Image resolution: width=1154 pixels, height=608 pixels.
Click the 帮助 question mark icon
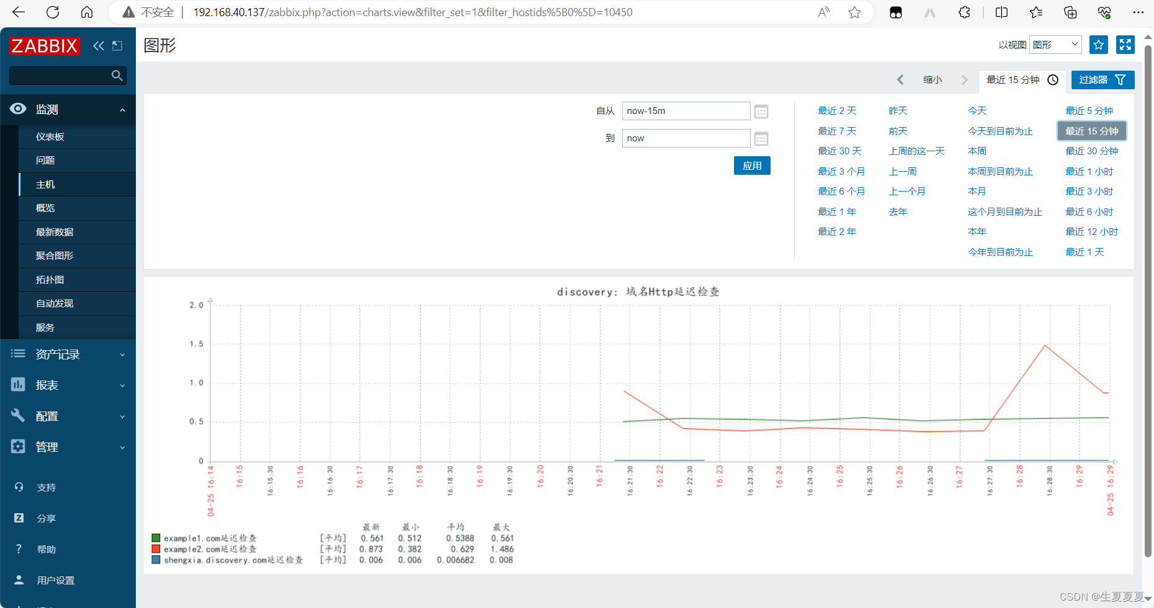[x=19, y=549]
